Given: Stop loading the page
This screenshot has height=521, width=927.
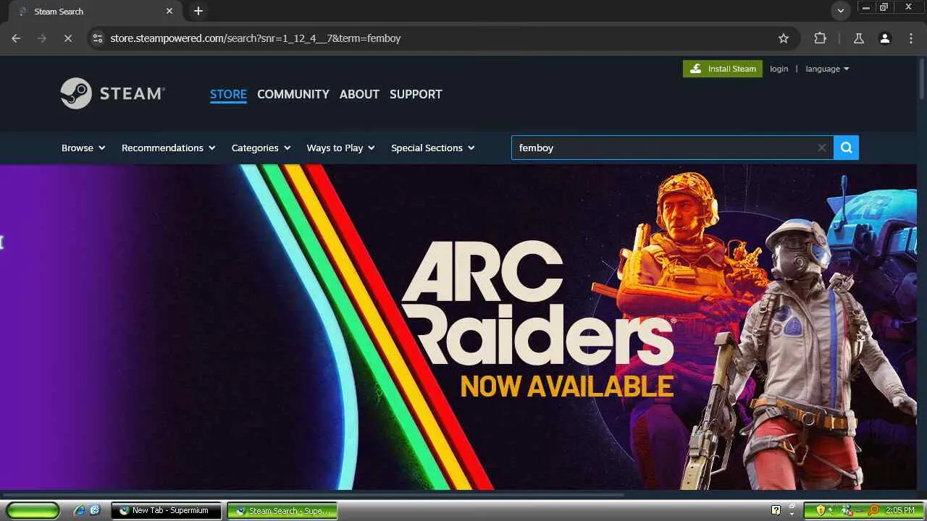Looking at the screenshot, I should [68, 38].
